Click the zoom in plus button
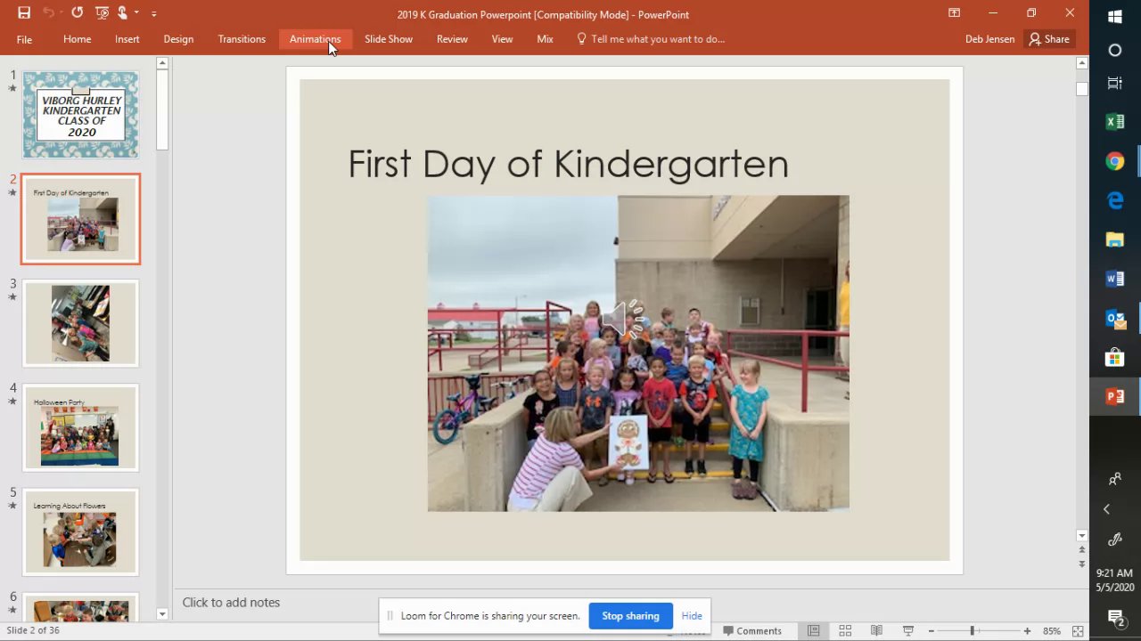This screenshot has height=641, width=1141. pyautogui.click(x=1027, y=631)
